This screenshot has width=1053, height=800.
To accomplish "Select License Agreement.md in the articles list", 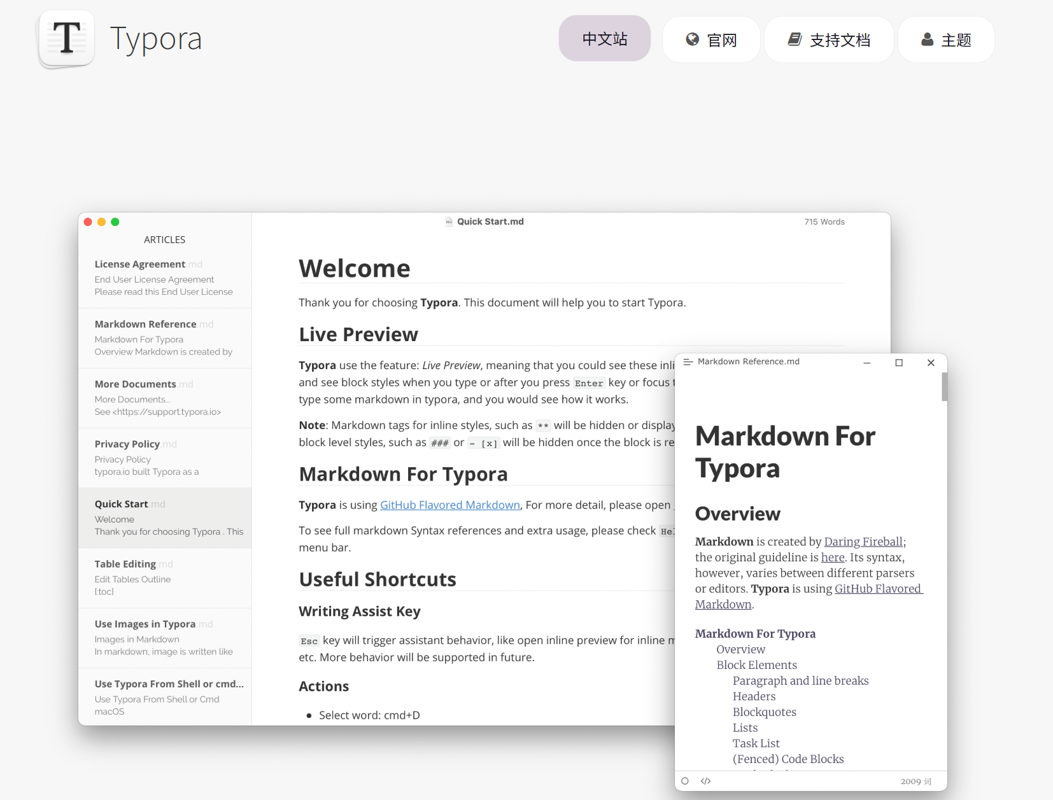I will [x=165, y=278].
